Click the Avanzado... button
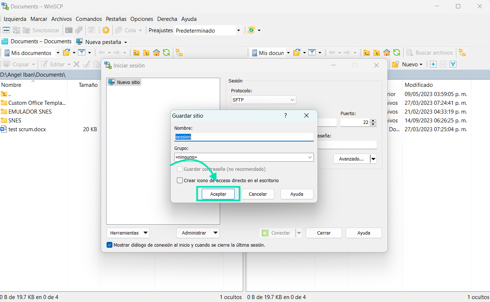The height and width of the screenshot is (302, 490). tap(352, 159)
